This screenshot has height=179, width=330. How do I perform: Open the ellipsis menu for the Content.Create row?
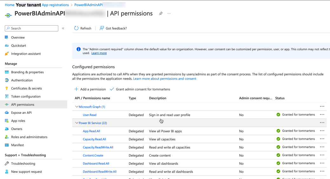(x=322, y=155)
